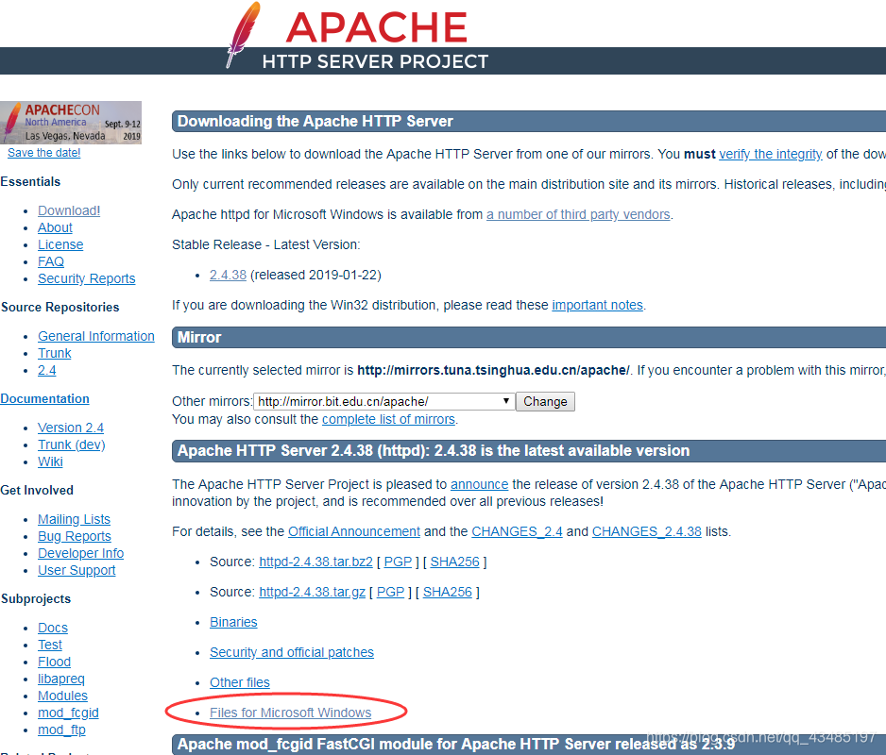Open Mailing Lists link

click(x=74, y=519)
